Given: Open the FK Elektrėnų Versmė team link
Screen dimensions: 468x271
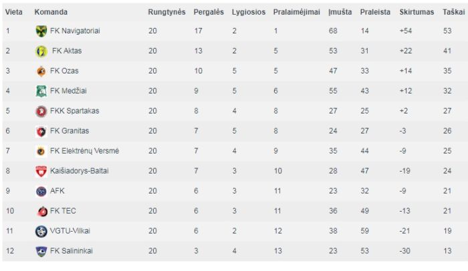Looking at the screenshot, I should click(84, 151).
